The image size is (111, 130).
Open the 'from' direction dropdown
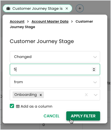click(x=55, y=82)
